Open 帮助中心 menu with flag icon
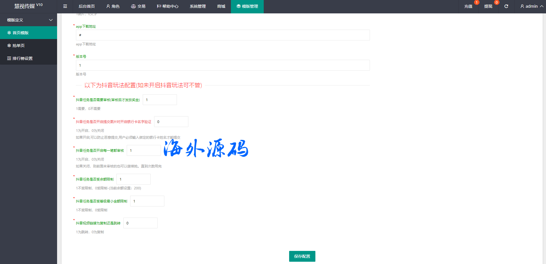This screenshot has height=264, width=546. coord(168,6)
